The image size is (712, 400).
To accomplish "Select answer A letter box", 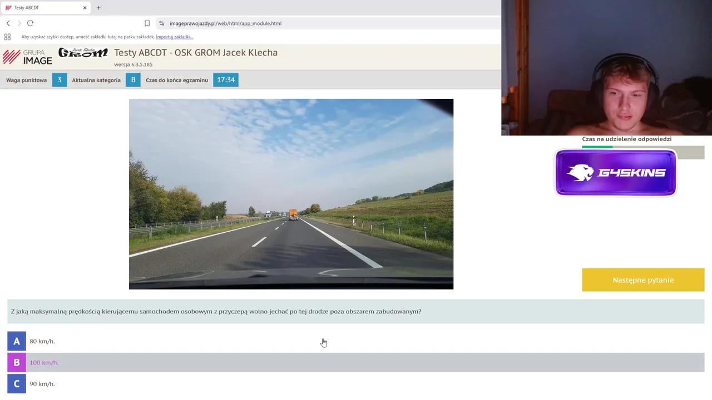I will 17,341.
